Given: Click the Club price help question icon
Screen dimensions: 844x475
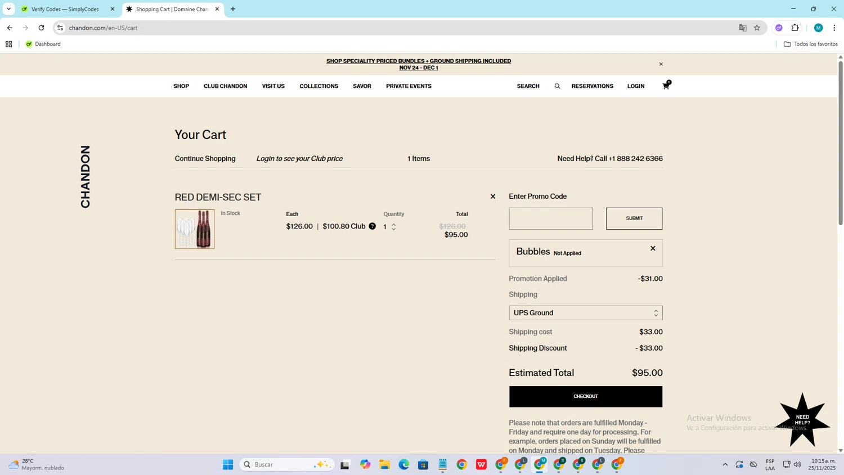Looking at the screenshot, I should (372, 226).
